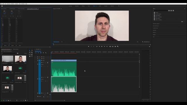The image size is (187, 105).
Task: Toggle Snap in the timeline header
Action: 38,53
